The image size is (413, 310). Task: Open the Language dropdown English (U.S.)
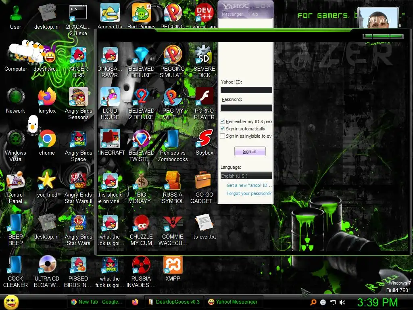tap(246, 176)
